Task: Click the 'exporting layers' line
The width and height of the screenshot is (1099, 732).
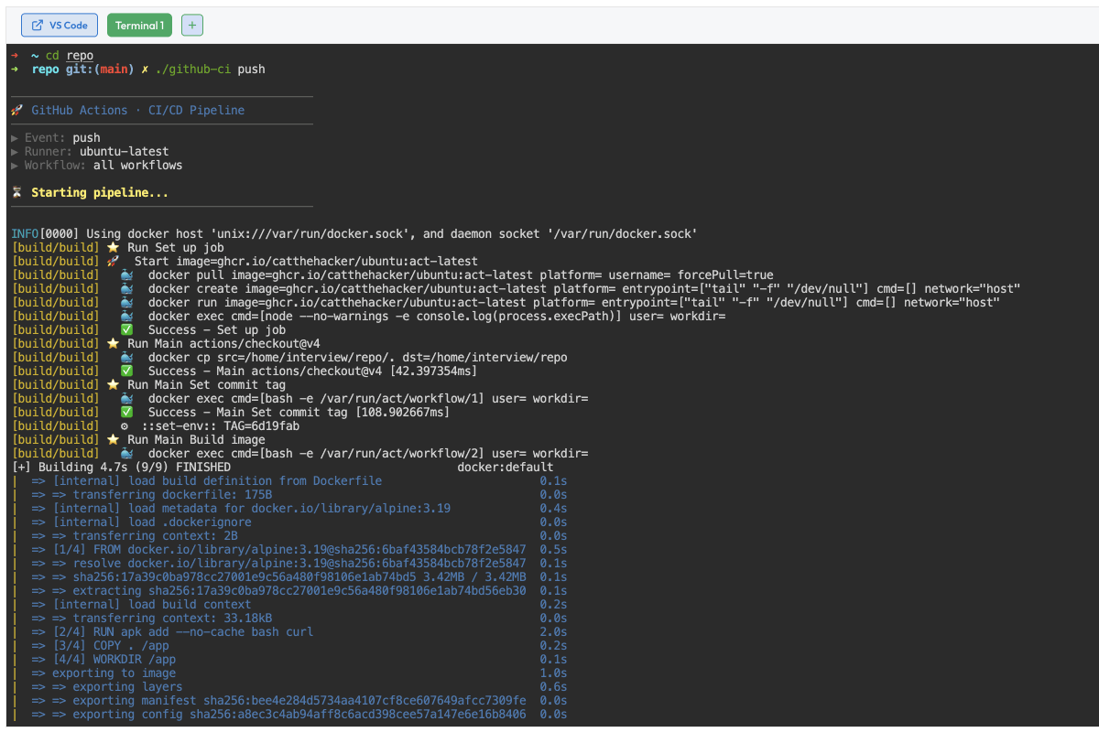Action: [x=288, y=687]
